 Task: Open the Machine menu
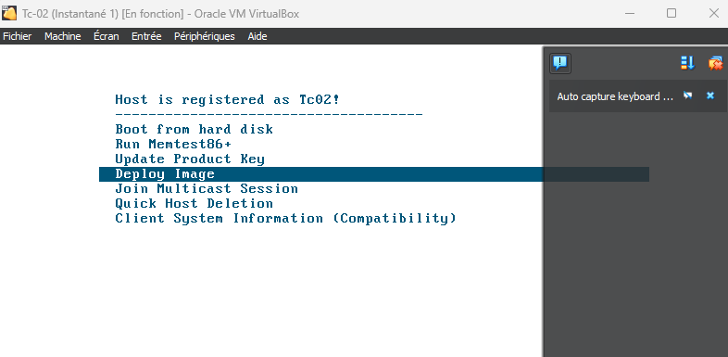click(63, 36)
